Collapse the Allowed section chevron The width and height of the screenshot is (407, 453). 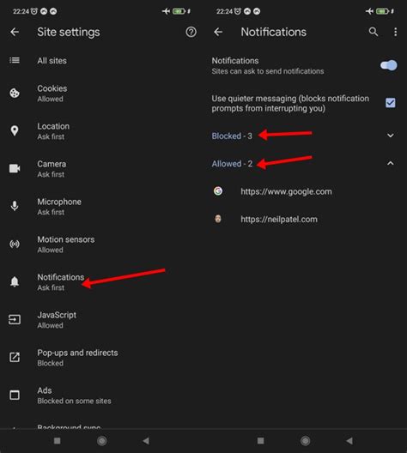pyautogui.click(x=390, y=163)
